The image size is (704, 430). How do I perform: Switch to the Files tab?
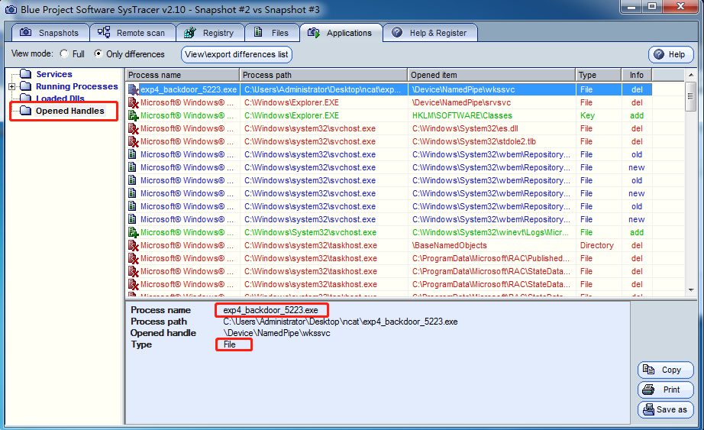pyautogui.click(x=272, y=33)
